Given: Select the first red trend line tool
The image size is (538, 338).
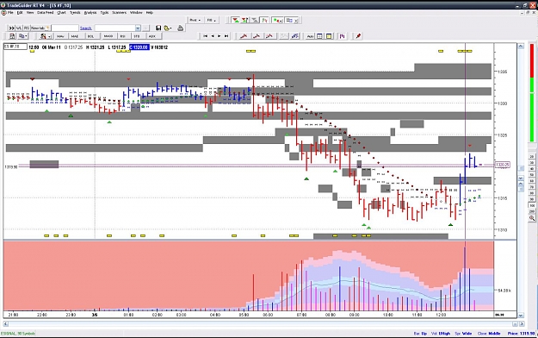Looking at the screenshot, I should click(x=244, y=36).
